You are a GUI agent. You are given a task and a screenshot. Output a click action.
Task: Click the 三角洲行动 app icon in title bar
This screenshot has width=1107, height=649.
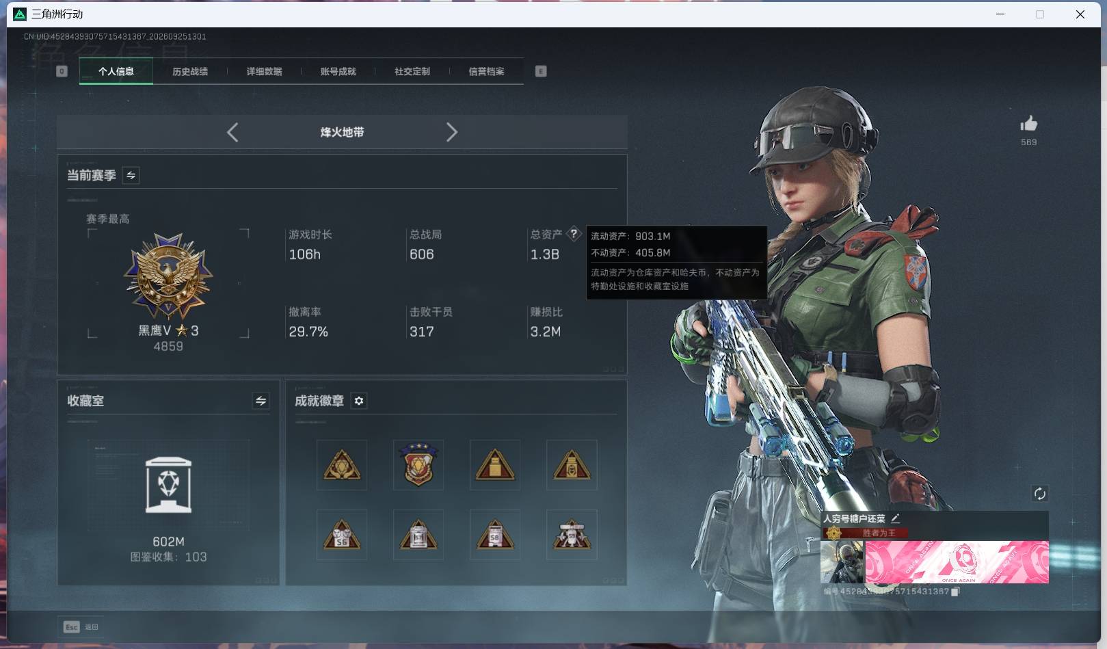coord(20,14)
